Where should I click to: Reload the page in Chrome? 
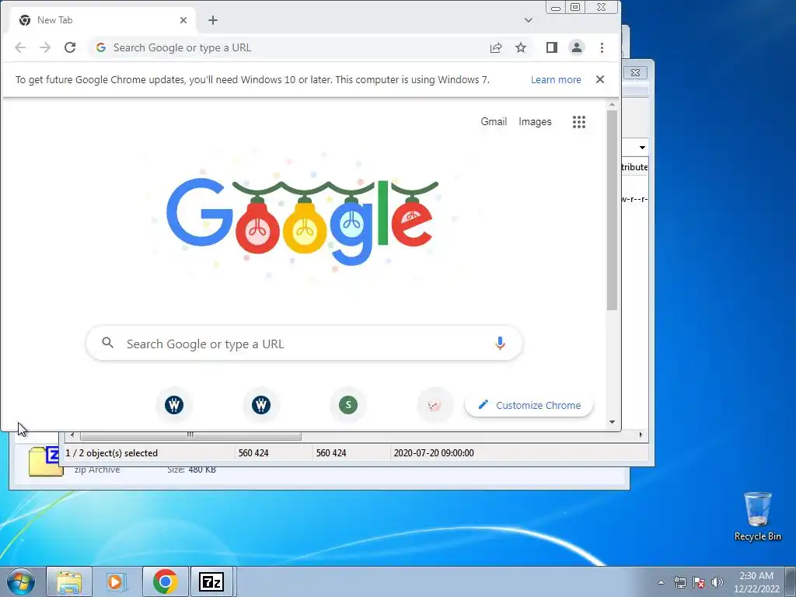pos(70,47)
